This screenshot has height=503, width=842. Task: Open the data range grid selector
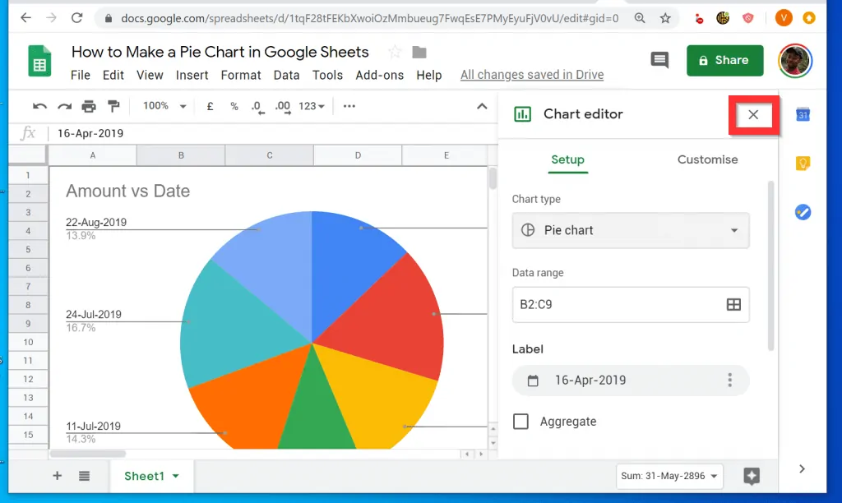tap(733, 304)
